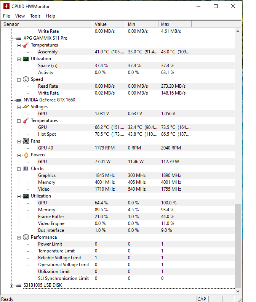
Task: Collapse the NVIDIA GeForce GTX 1660 tree
Action: point(11,100)
